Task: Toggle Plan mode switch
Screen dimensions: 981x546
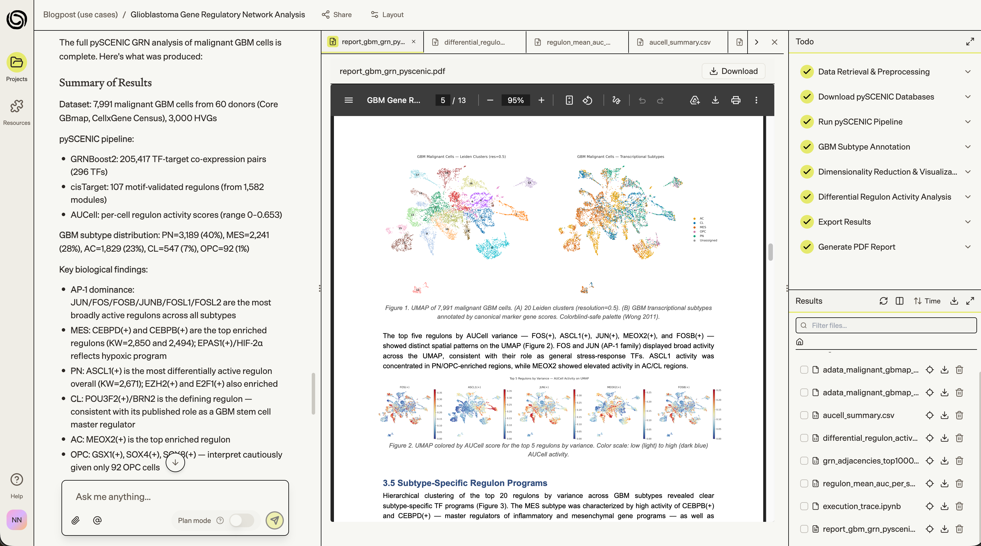Action: pyautogui.click(x=242, y=520)
